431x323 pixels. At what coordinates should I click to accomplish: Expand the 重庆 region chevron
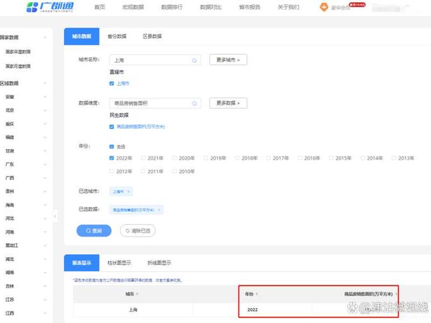tap(45, 124)
